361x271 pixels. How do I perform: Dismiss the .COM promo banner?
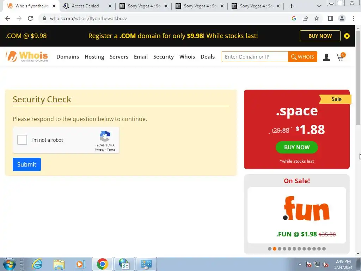[347, 36]
